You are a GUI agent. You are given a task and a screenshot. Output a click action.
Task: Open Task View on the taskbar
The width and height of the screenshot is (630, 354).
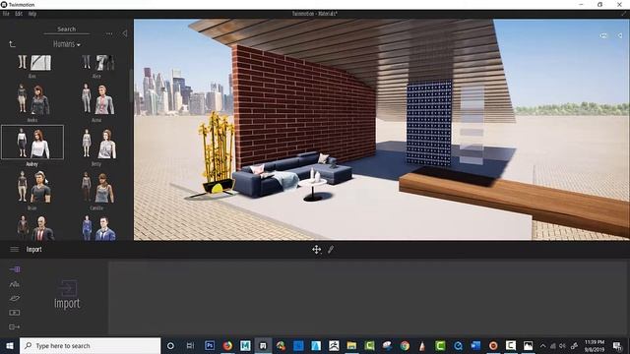click(190, 345)
